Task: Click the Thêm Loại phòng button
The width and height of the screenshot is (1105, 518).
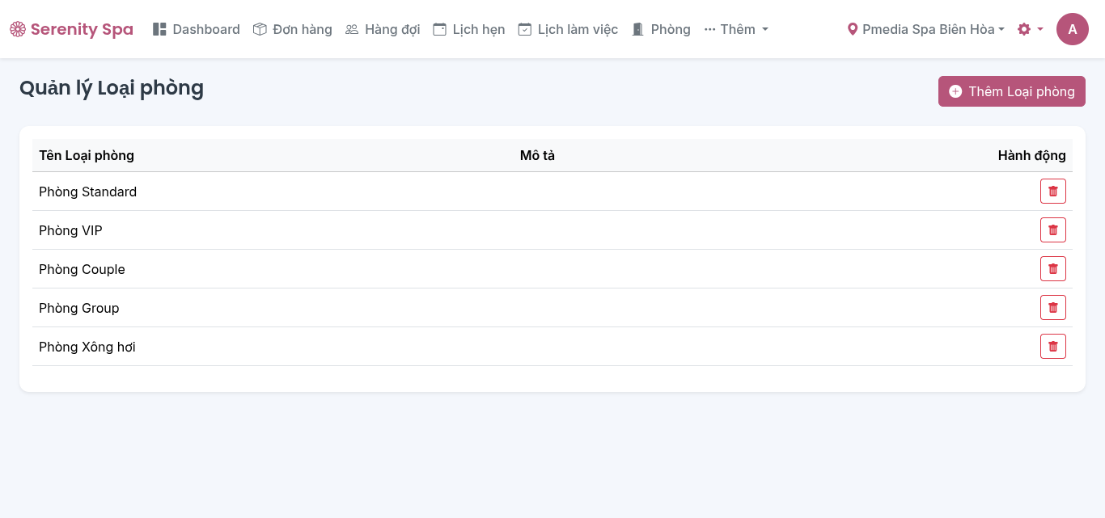Action: coord(1011,91)
